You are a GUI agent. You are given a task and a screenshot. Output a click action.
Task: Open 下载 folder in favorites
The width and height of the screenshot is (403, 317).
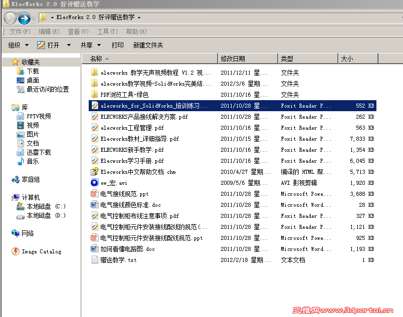click(x=28, y=71)
